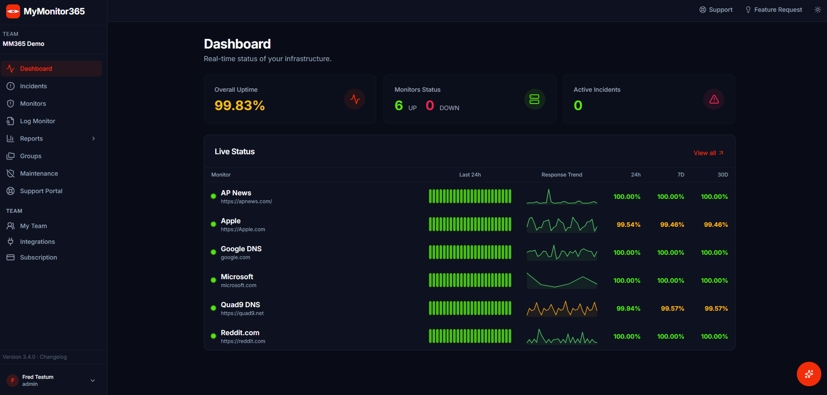The height and width of the screenshot is (395, 827).
Task: Click the Monitors shield icon
Action: pyautogui.click(x=10, y=104)
